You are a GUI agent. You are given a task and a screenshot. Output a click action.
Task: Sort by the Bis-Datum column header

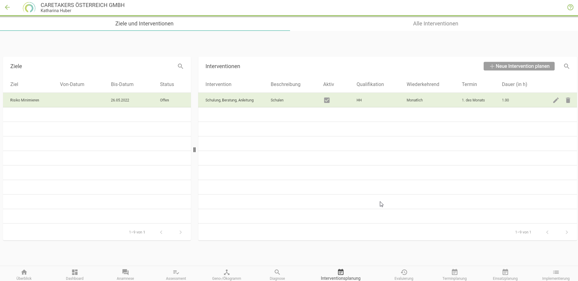coord(122,84)
